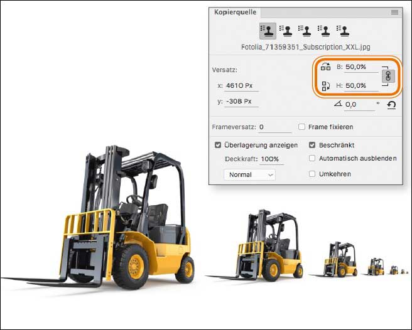Flip horizontally using icon beside B

coord(325,67)
